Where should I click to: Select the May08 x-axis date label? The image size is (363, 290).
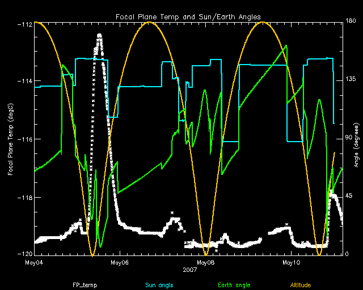pos(205,262)
